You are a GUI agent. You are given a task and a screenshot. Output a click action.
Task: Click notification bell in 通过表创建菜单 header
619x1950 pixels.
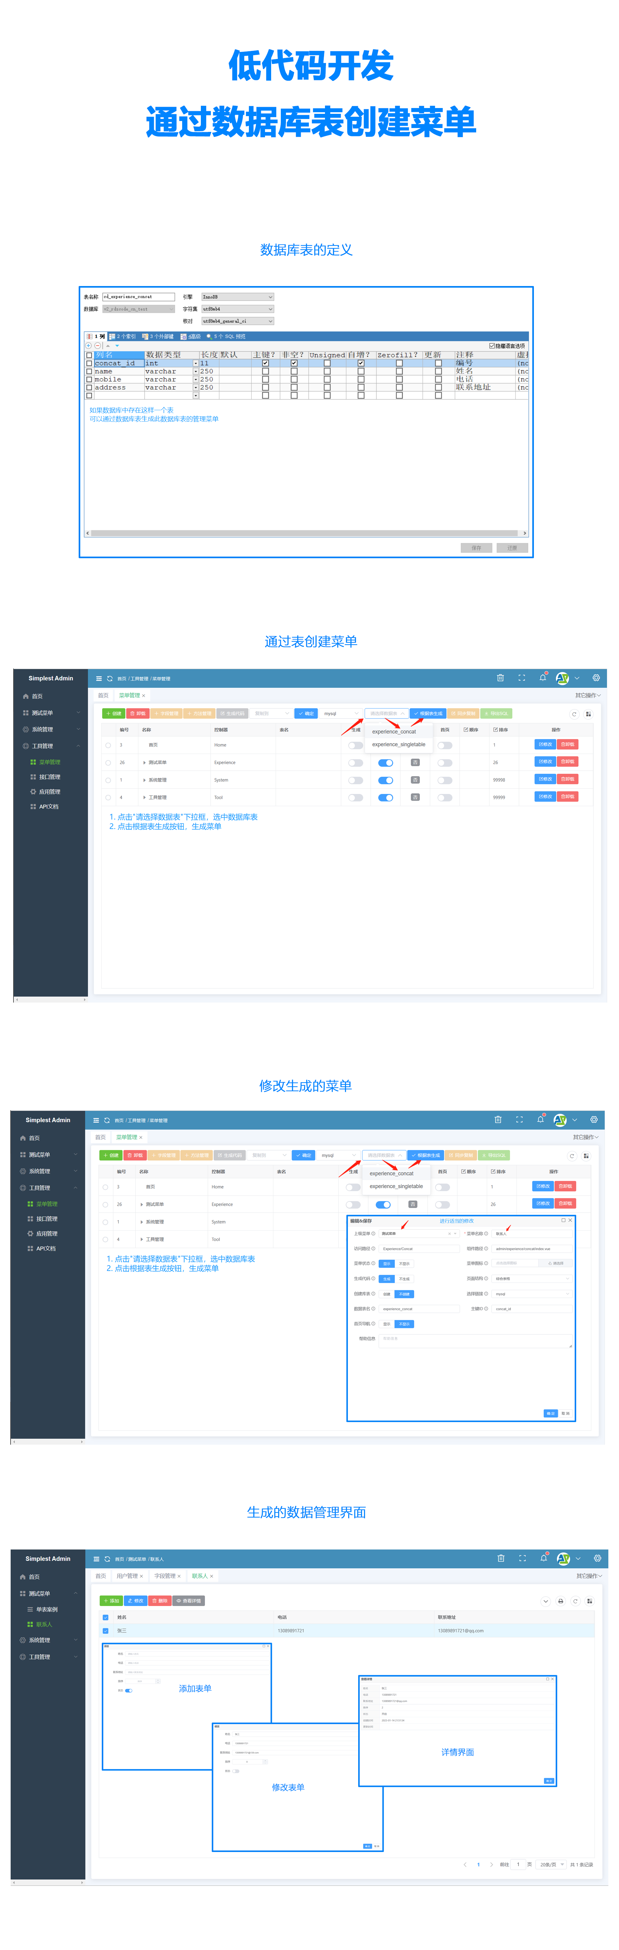tap(543, 678)
